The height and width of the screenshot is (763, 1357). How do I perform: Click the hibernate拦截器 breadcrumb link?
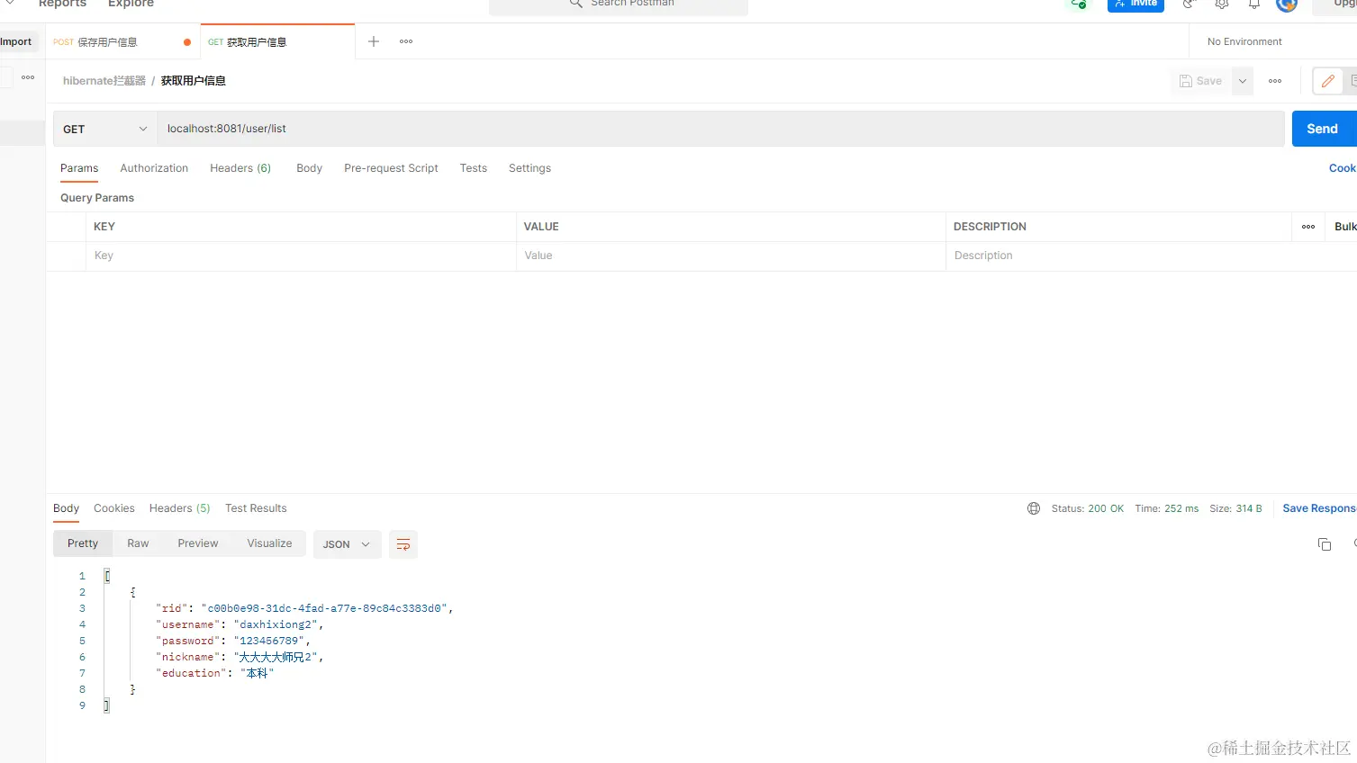[x=104, y=81]
